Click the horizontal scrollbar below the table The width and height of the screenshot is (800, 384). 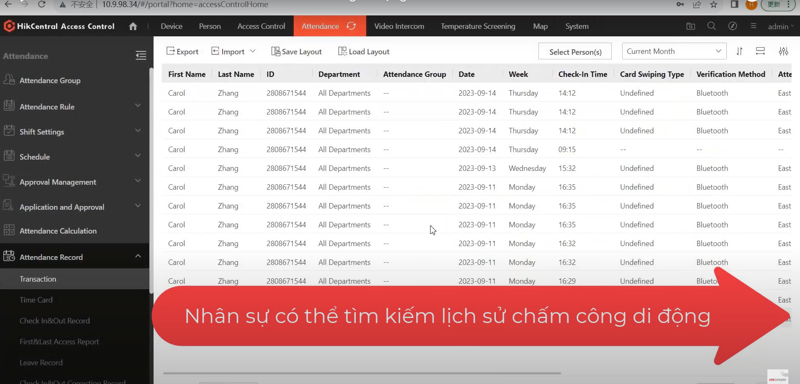362,373
